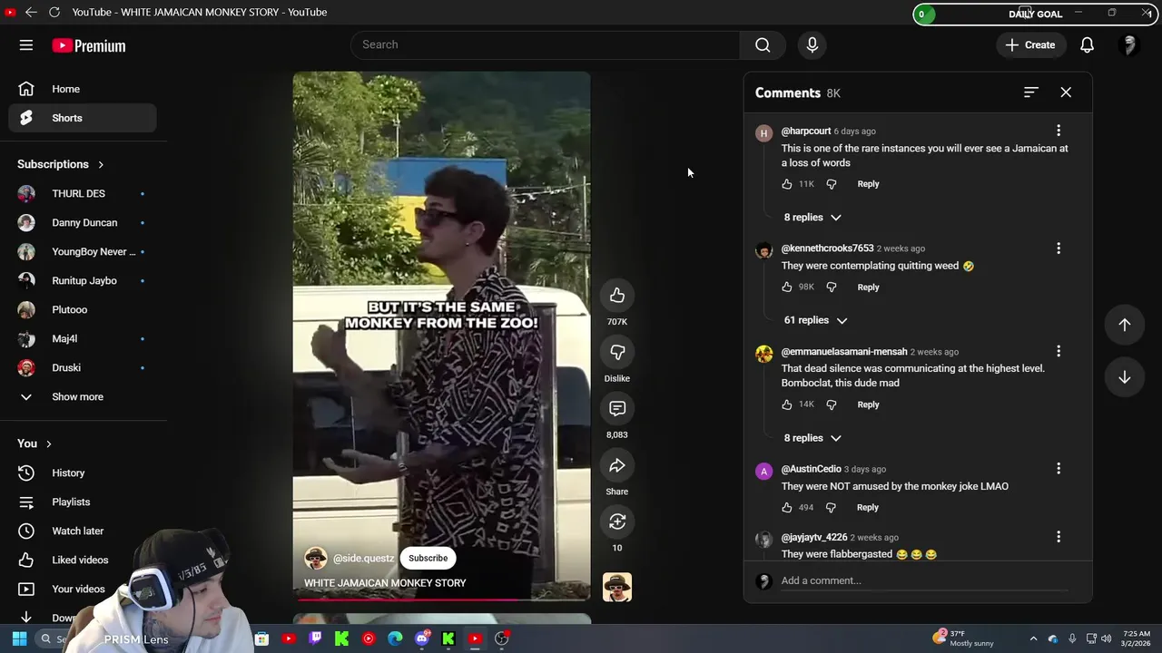Open THURL DES subscription channel
Screen dimensions: 1162x653
pyautogui.click(x=83, y=193)
